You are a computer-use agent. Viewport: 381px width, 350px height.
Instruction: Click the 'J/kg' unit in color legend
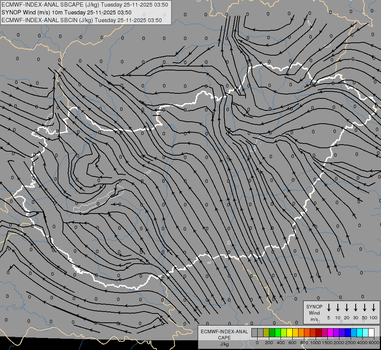(x=224, y=344)
